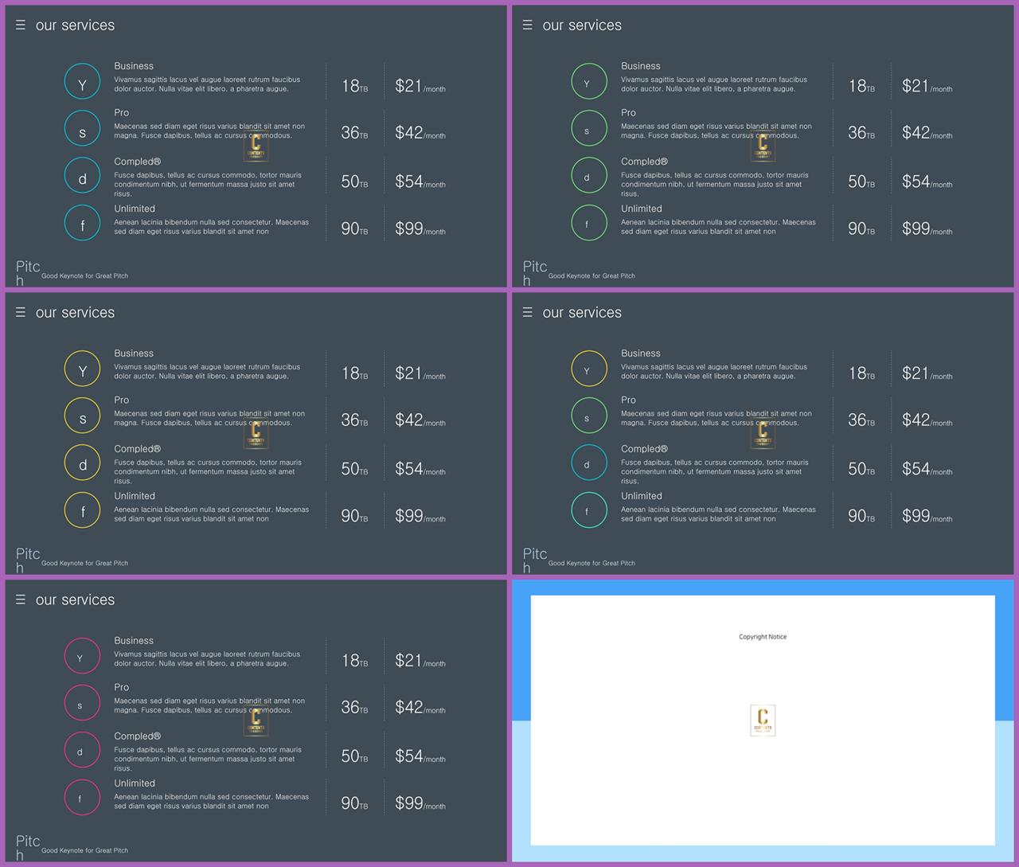Select pink s circle beside Pro
The width and height of the screenshot is (1019, 867).
click(82, 702)
